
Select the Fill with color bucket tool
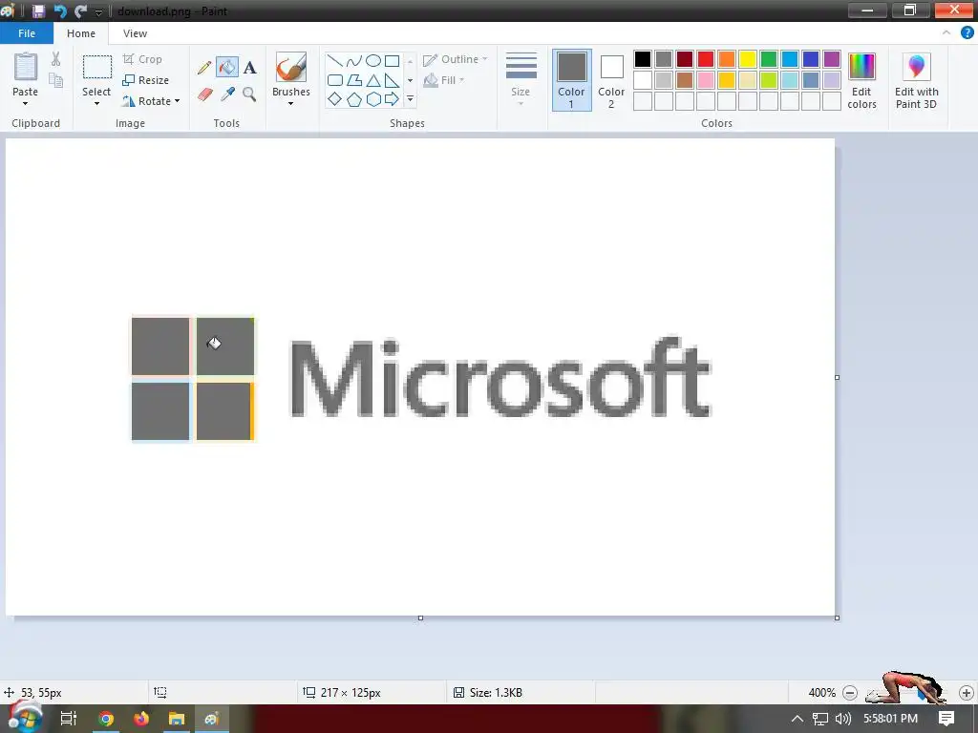point(227,68)
